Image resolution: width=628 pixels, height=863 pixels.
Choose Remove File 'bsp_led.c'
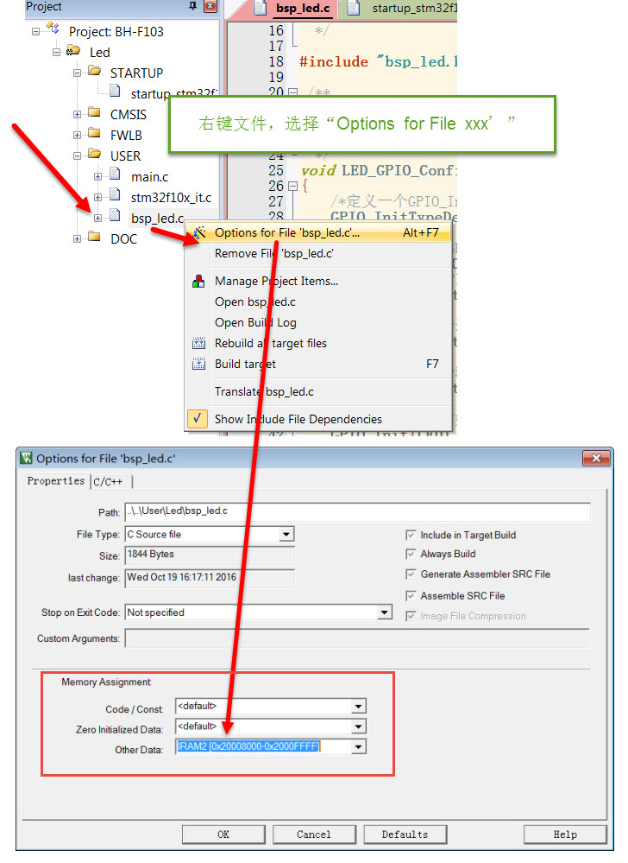tap(318, 254)
